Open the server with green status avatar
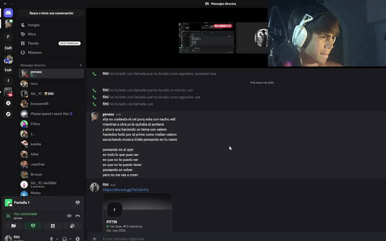The height and width of the screenshot is (241, 386). (8, 24)
